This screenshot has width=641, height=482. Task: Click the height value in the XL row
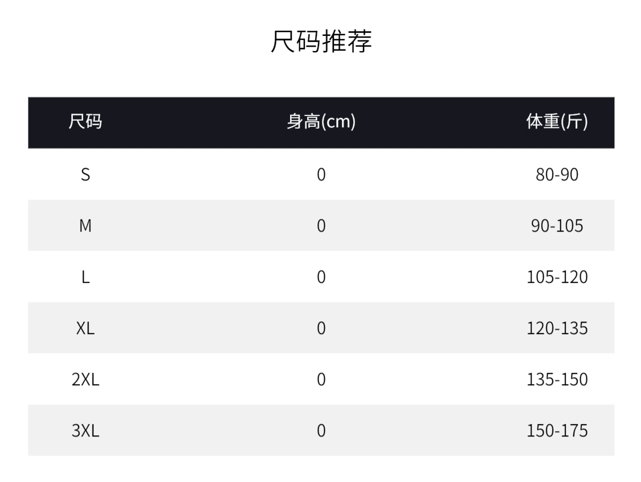tap(321, 328)
